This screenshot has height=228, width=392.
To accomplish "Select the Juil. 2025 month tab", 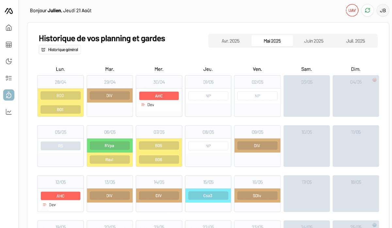I will point(355,41).
